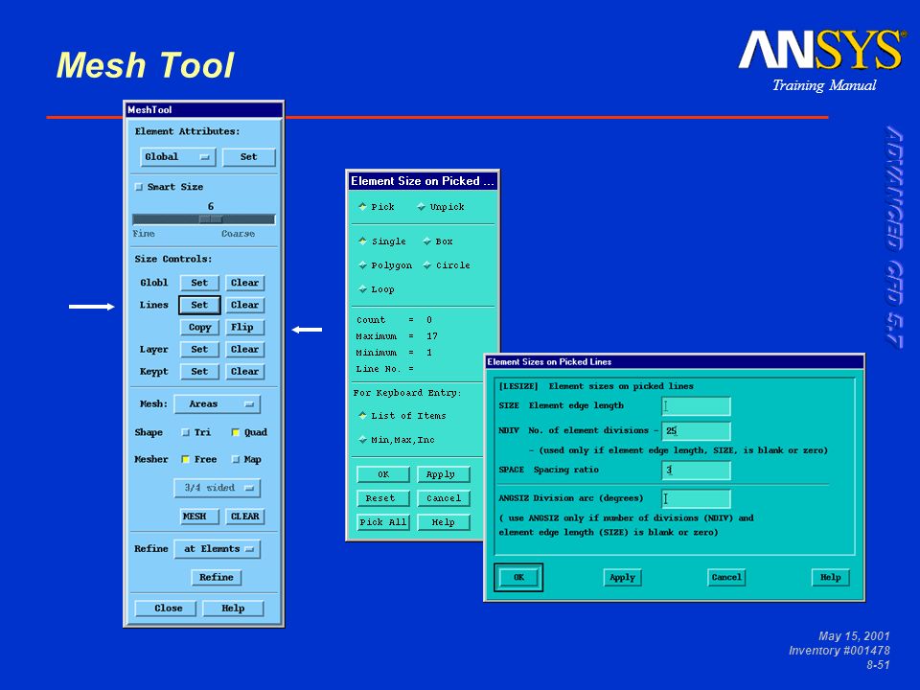Select the Free mesher option
The width and height of the screenshot is (920, 690).
(185, 459)
